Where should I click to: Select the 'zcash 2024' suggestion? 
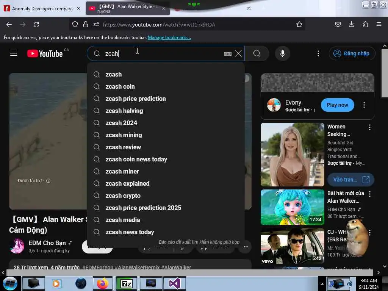coord(166,123)
